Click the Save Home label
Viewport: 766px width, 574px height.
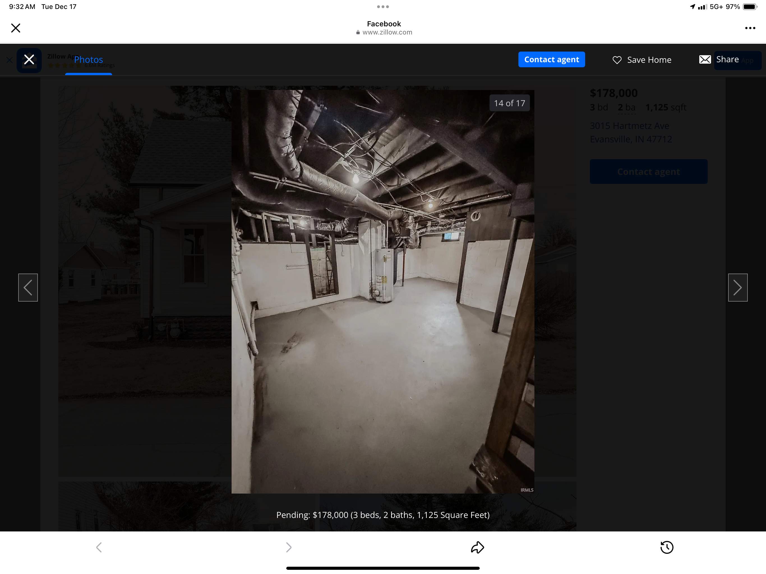(649, 60)
